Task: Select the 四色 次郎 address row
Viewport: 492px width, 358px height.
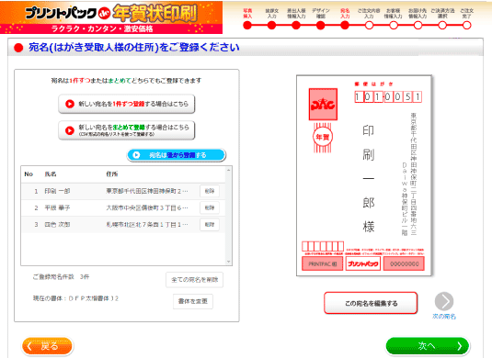Action: coord(123,224)
